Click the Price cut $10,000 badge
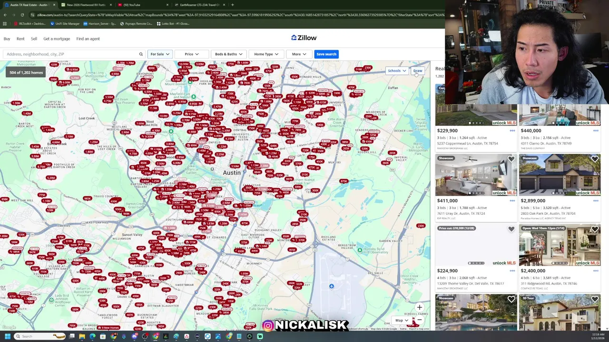 pos(456,228)
